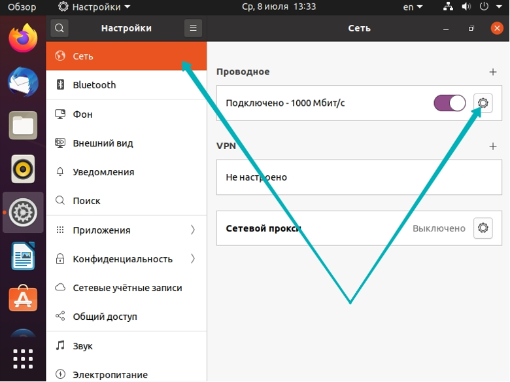Add a new wired connection with plus
The width and height of the screenshot is (510, 382).
coord(493,72)
